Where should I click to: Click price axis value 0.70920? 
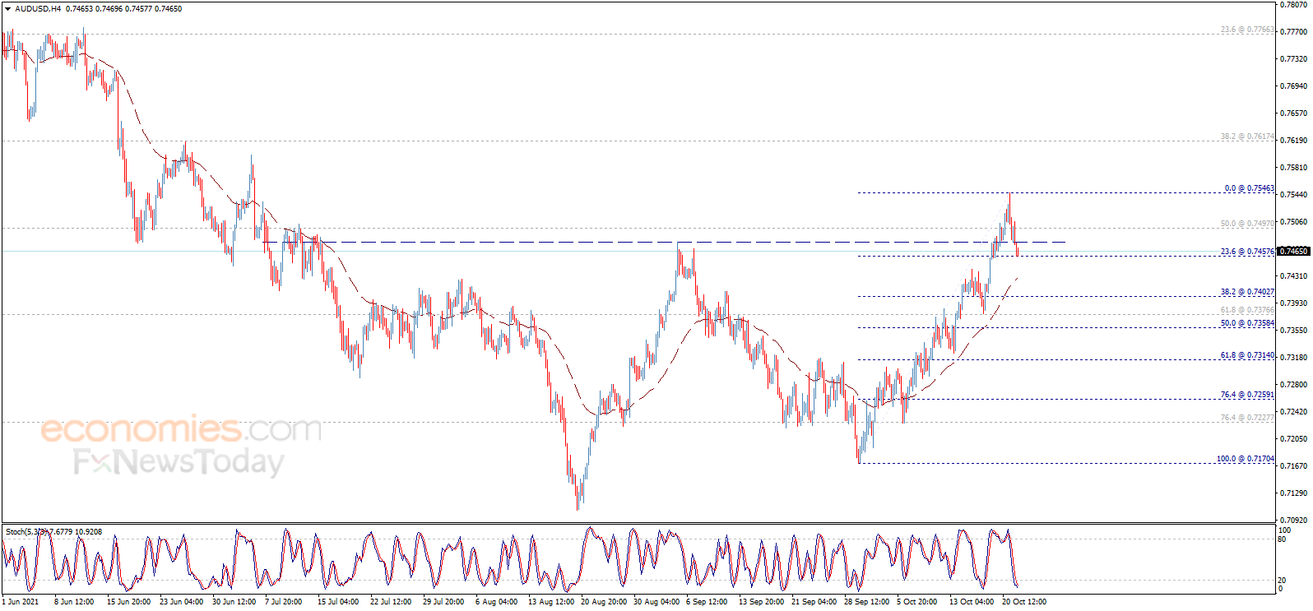[1295, 521]
